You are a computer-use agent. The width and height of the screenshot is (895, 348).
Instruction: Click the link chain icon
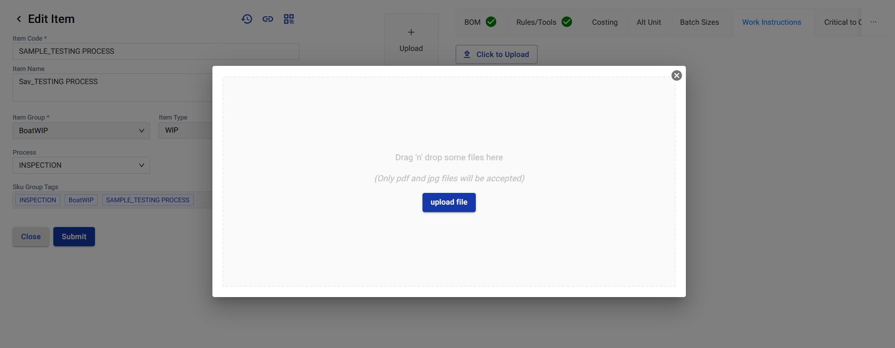[x=268, y=19]
